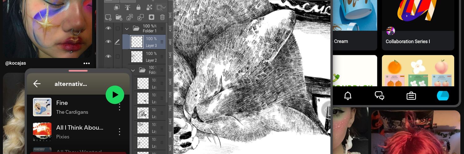Click the cat drawing canvas

(x=252, y=77)
